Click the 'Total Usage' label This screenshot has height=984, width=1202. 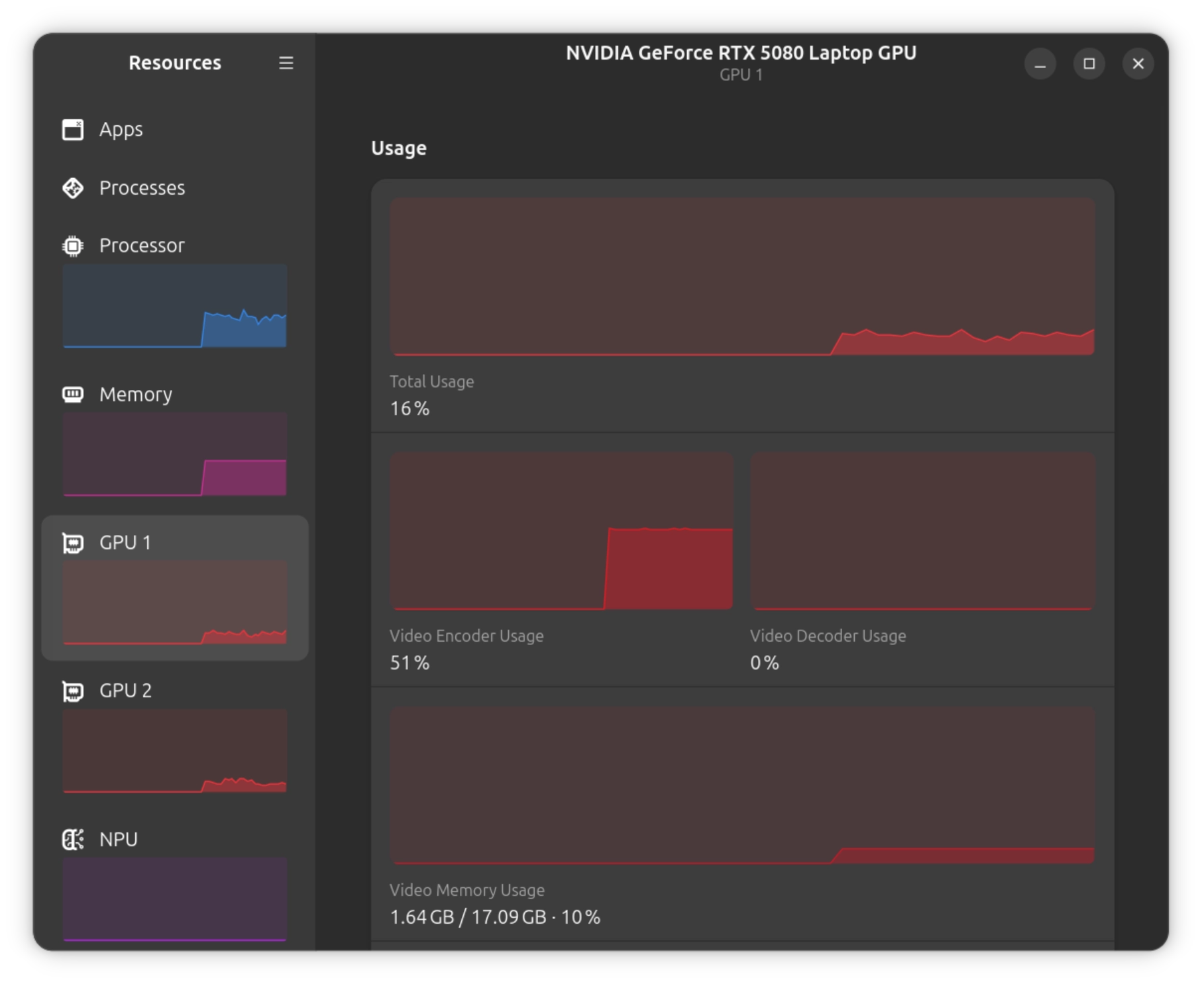point(431,382)
